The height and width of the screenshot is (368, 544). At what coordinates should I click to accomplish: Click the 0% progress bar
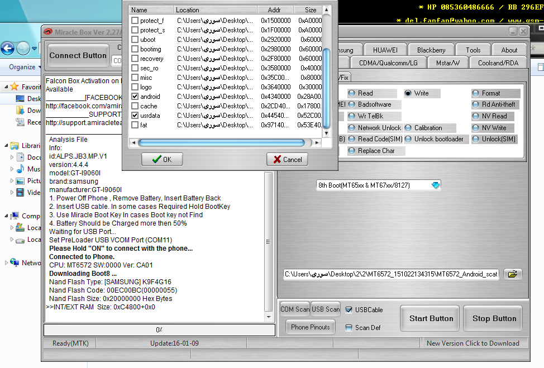pyautogui.click(x=159, y=330)
